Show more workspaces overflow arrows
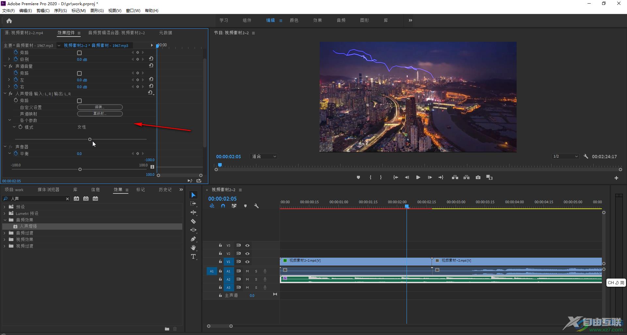The height and width of the screenshot is (335, 627). 410,20
